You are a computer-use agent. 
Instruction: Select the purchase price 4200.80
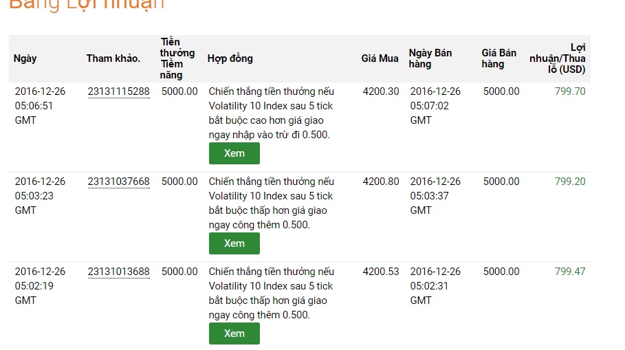[x=381, y=182]
